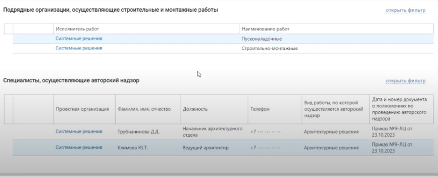The width and height of the screenshot is (438, 177).
Task: Click the Исполнитель работ column header
Action: 146,29
